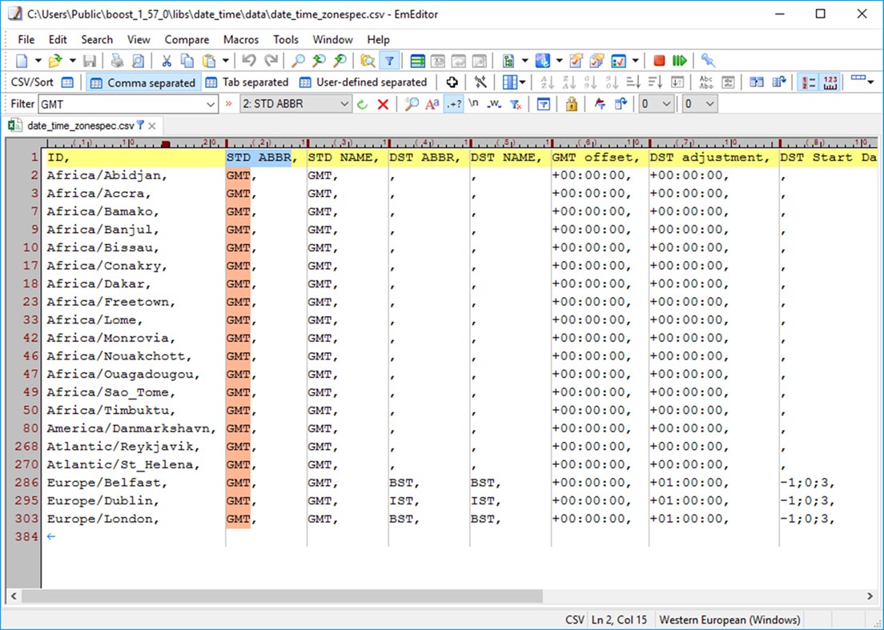Click the highlighted GMT cell in the Europe/Dublin row

pos(239,501)
